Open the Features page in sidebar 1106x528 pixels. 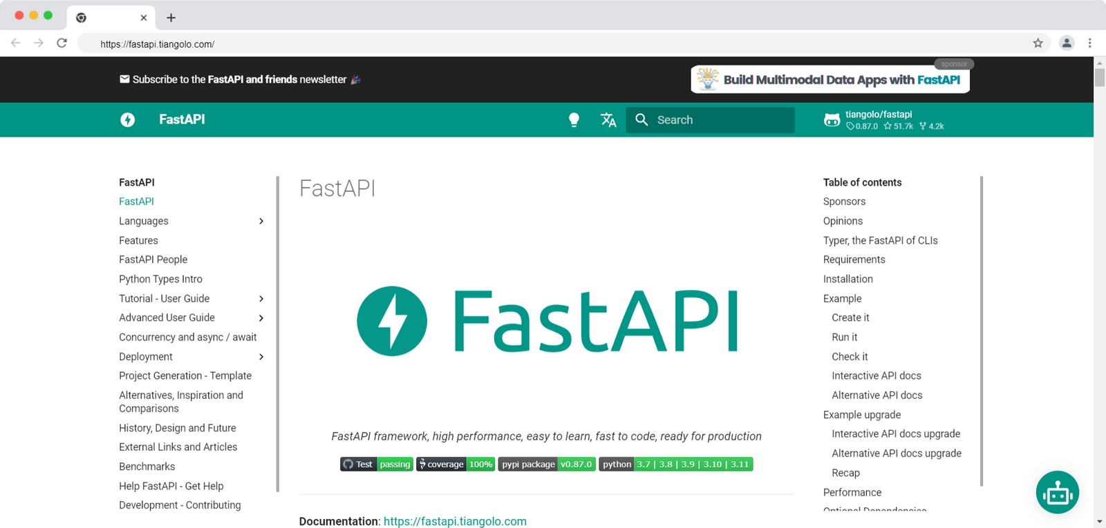point(138,240)
